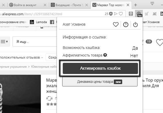Close the Входящие - Почта tab

point(87,5)
